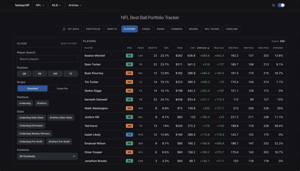
Task: Sort by the Exp. column header
Action: coord(166,48)
